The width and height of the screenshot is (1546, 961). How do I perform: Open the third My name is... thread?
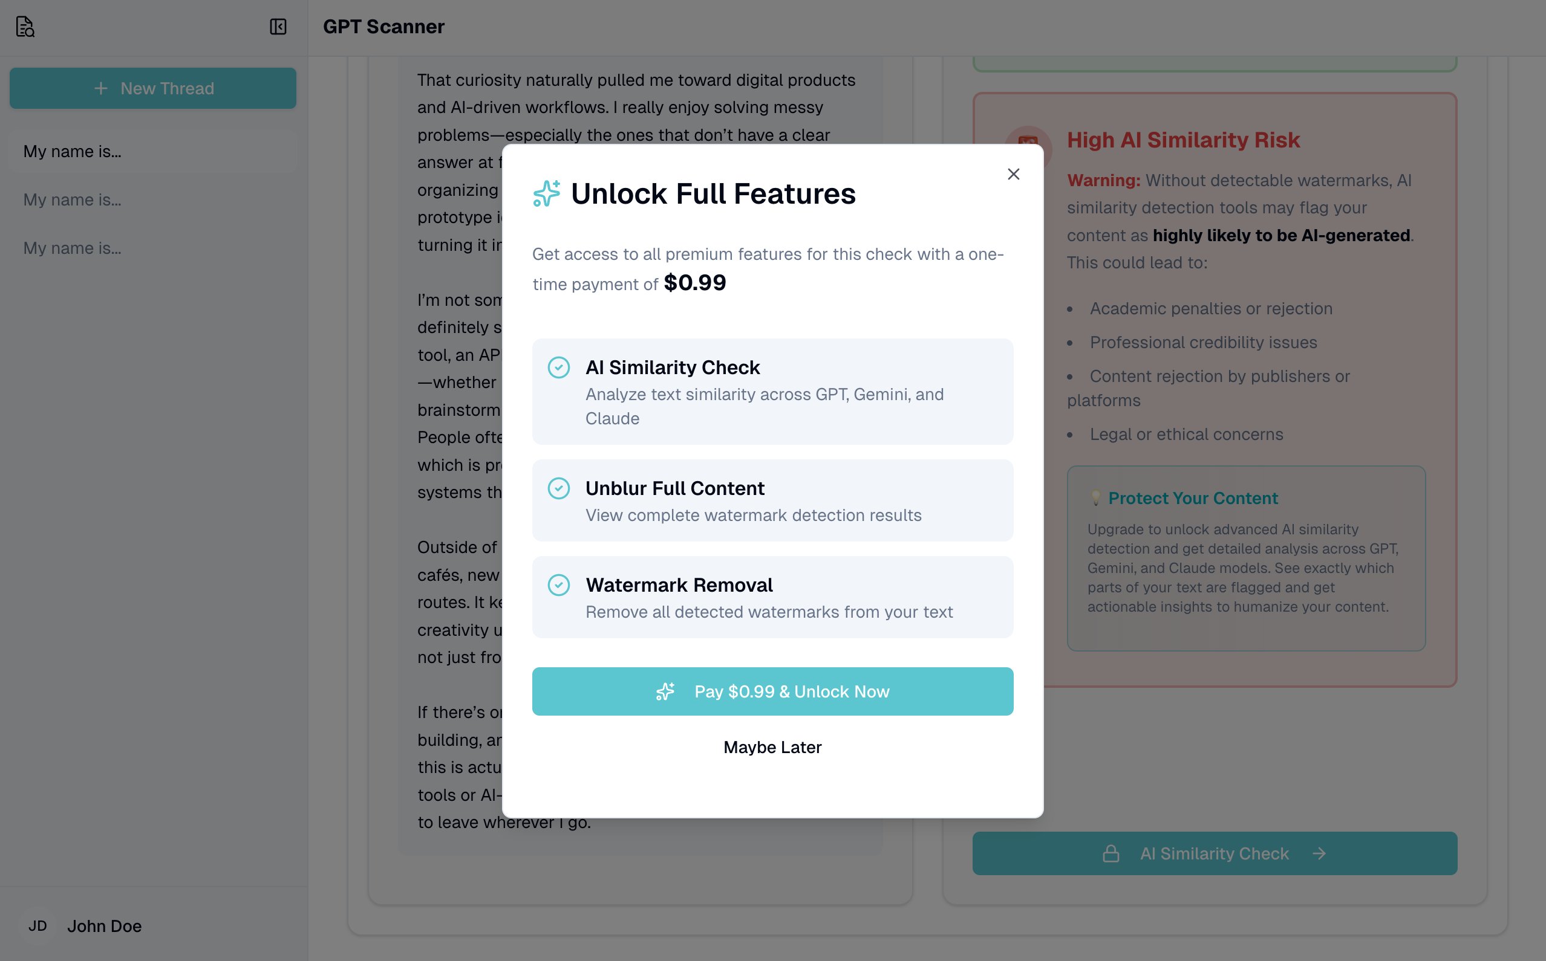[73, 248]
